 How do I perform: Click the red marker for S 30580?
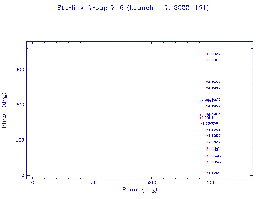tap(207, 88)
